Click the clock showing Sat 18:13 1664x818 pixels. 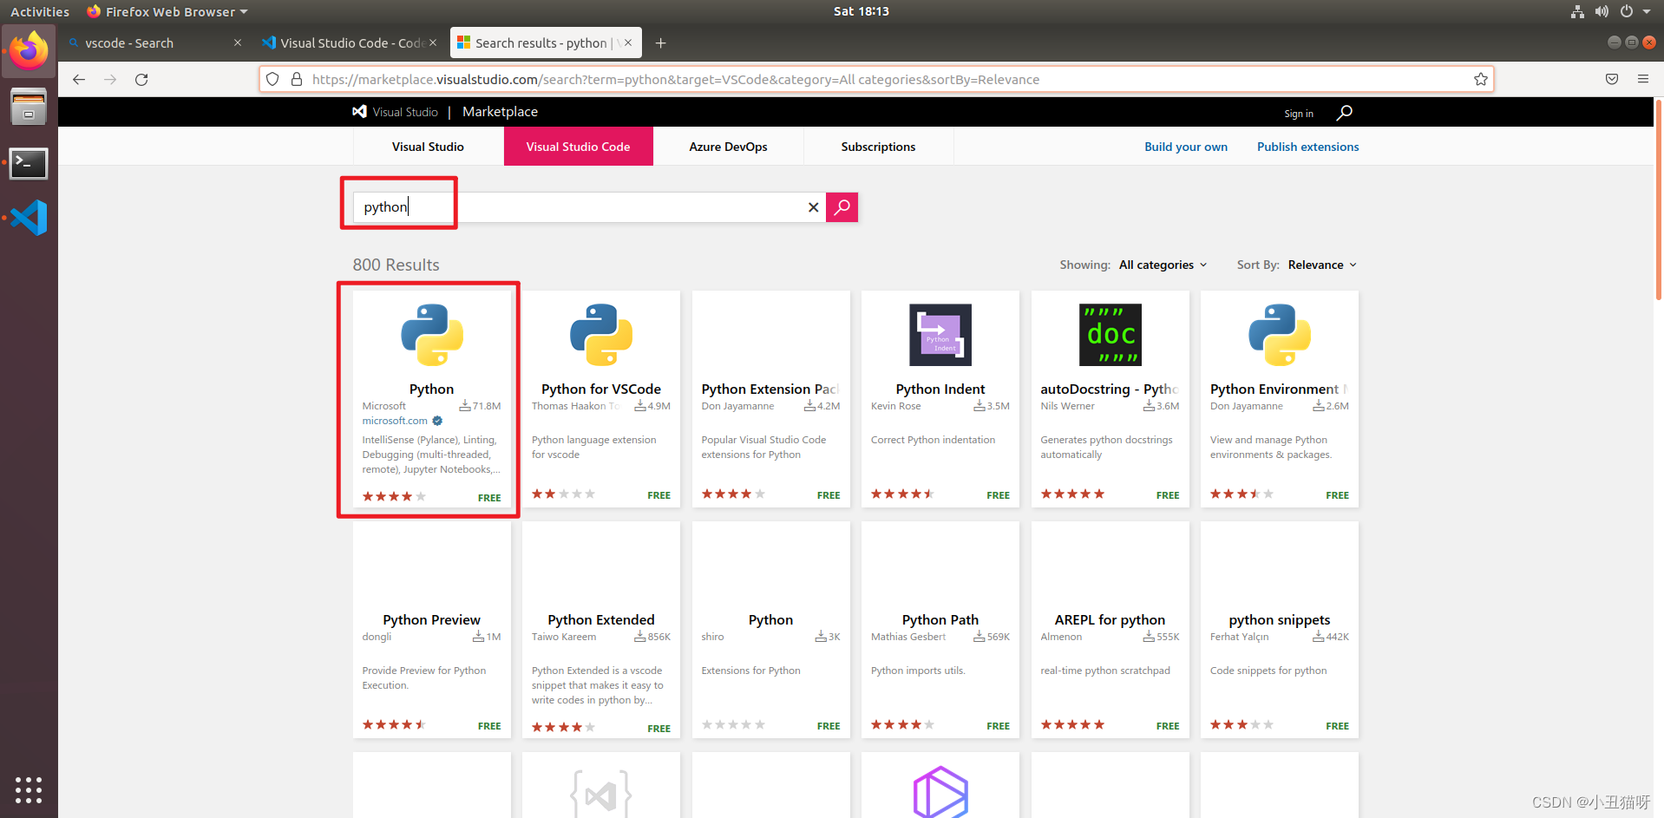click(x=861, y=11)
